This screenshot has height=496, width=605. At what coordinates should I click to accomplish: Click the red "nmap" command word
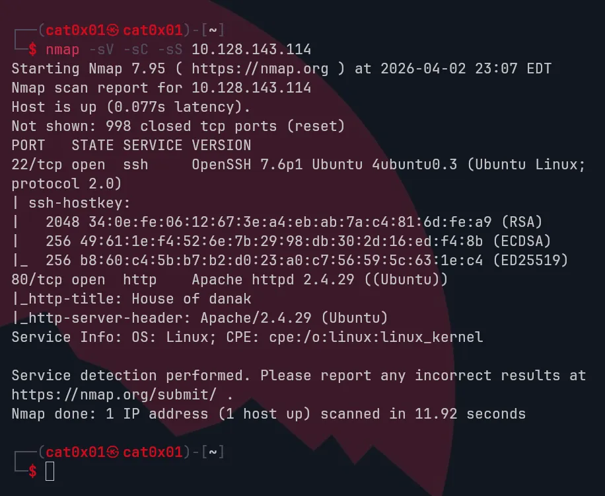pos(62,50)
